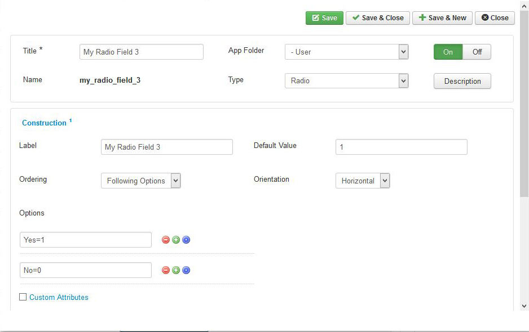Image resolution: width=529 pixels, height=332 pixels.
Task: Open the App Folder dropdown
Action: pos(346,52)
